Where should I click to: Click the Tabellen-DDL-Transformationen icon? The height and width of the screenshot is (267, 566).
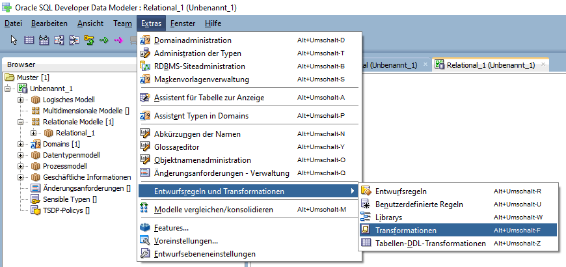point(366,243)
